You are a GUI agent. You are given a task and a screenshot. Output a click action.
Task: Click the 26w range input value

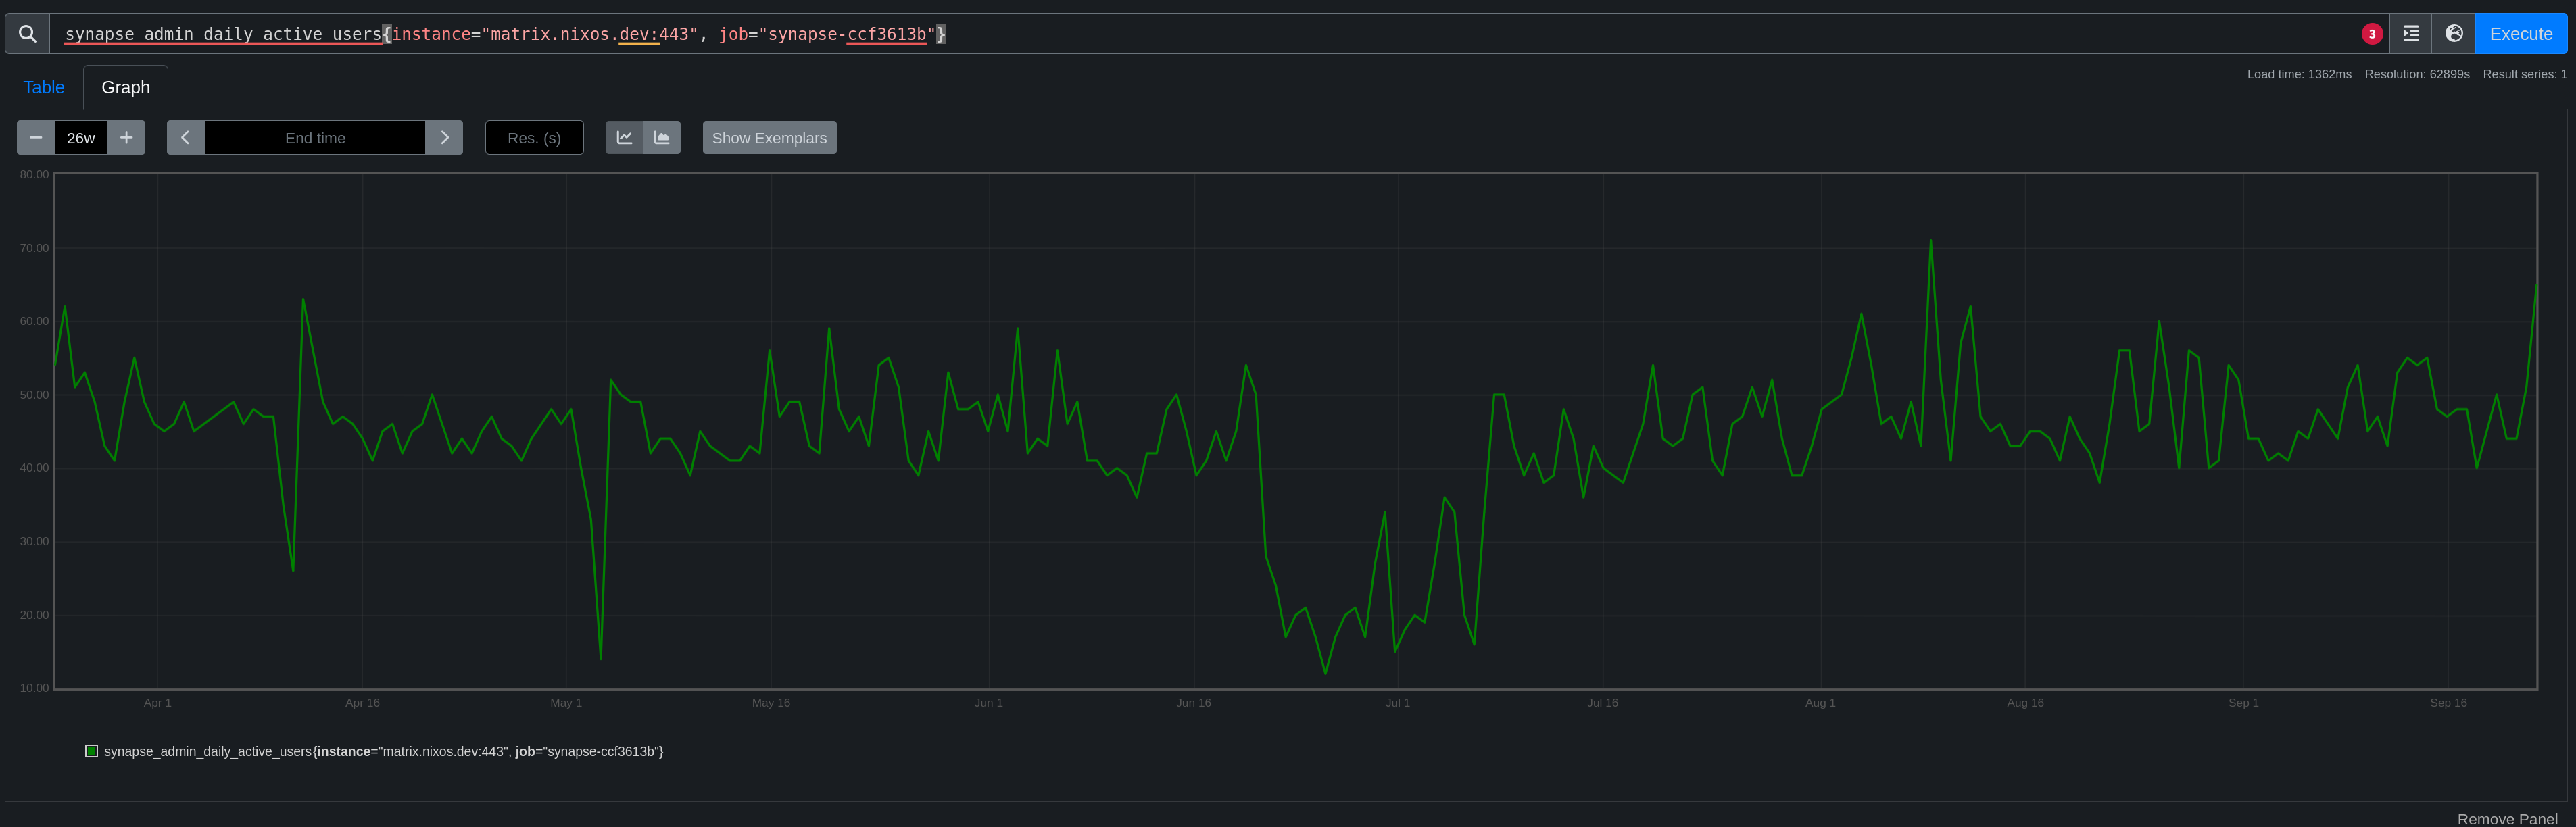click(81, 138)
